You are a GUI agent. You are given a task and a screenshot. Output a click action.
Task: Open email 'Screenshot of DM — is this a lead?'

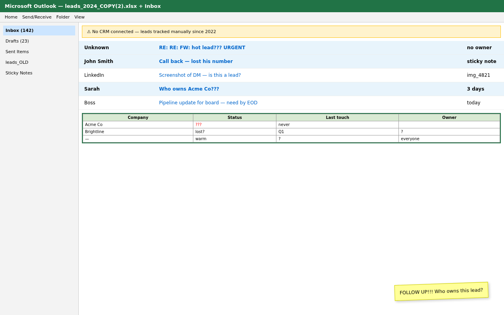[200, 75]
